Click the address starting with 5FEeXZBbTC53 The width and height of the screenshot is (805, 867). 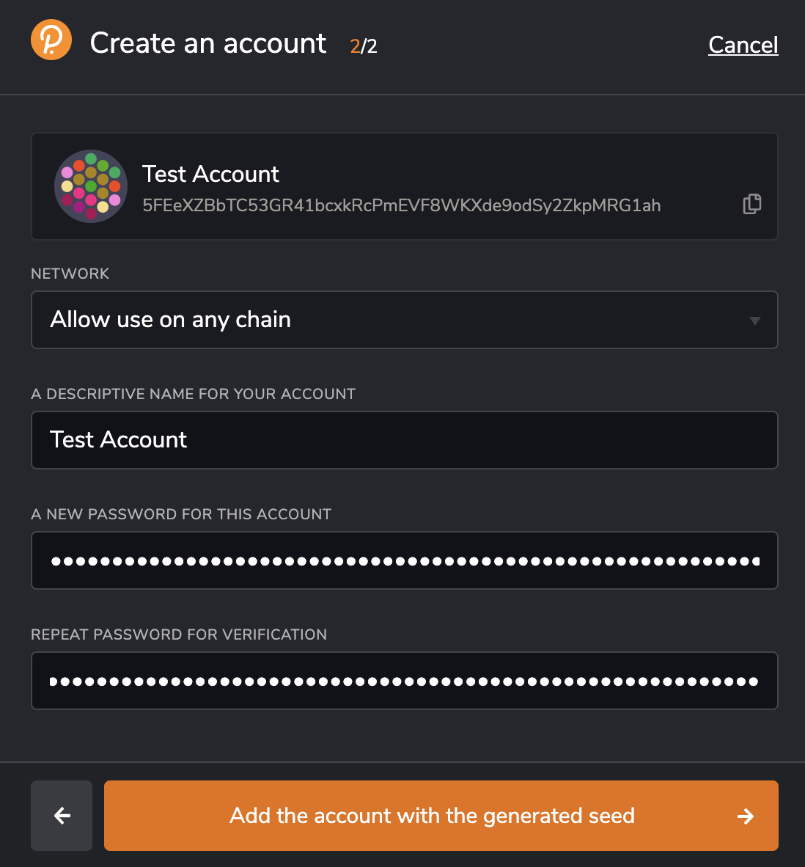pyautogui.click(x=402, y=205)
